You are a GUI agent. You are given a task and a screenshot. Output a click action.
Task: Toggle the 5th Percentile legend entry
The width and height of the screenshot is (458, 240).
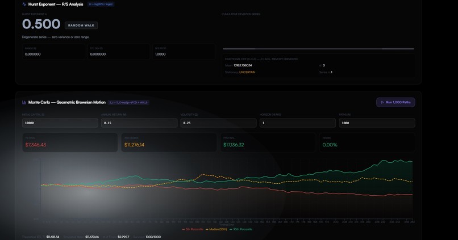click(193, 229)
